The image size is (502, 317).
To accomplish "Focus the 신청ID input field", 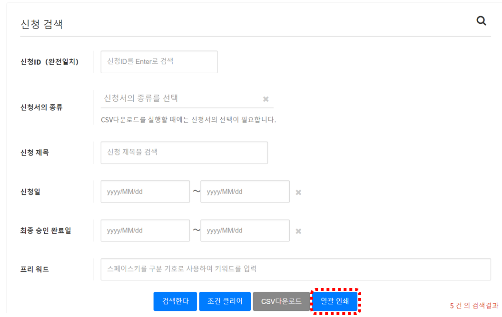I will click(159, 62).
